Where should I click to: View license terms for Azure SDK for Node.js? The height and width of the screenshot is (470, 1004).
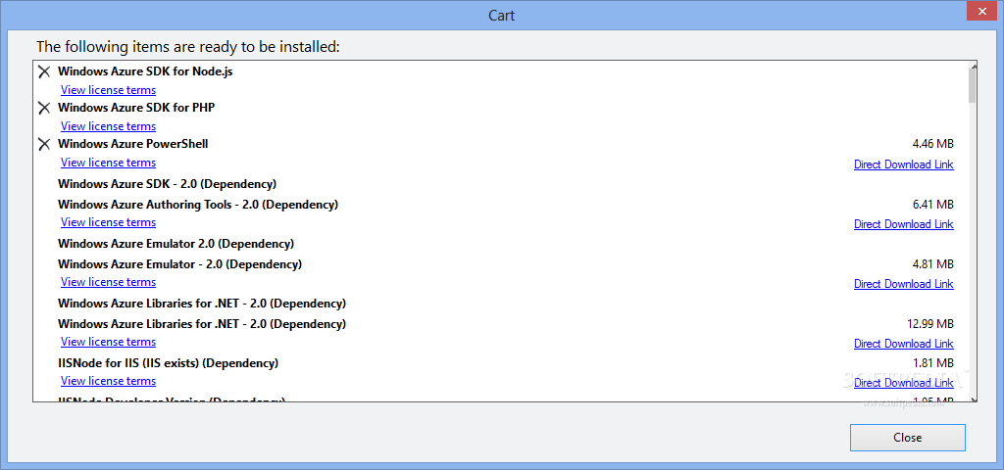pyautogui.click(x=108, y=90)
